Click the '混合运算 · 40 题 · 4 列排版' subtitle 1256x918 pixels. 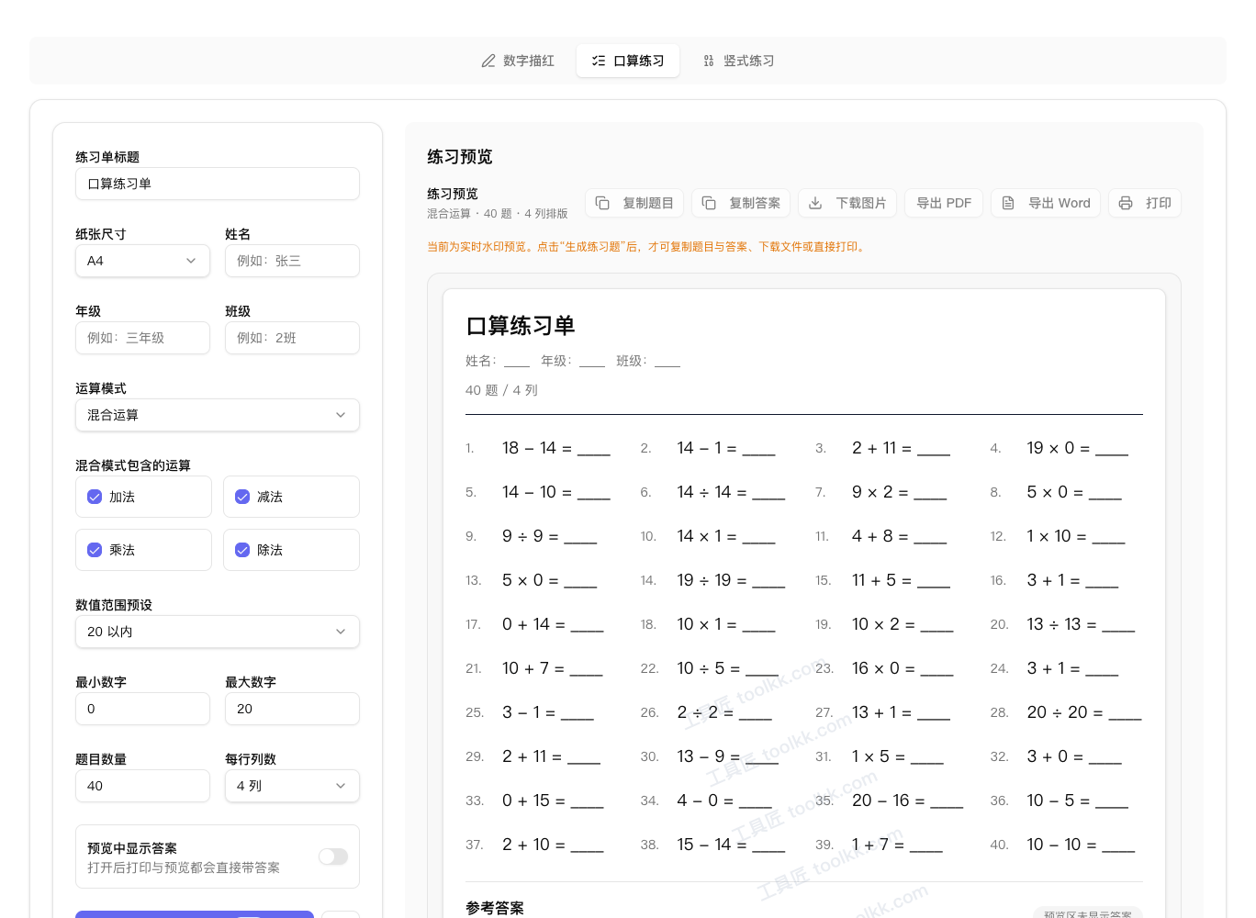[x=498, y=213]
